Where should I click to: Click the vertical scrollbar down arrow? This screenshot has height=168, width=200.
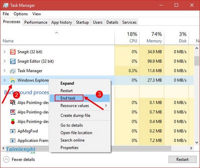pos(197,142)
